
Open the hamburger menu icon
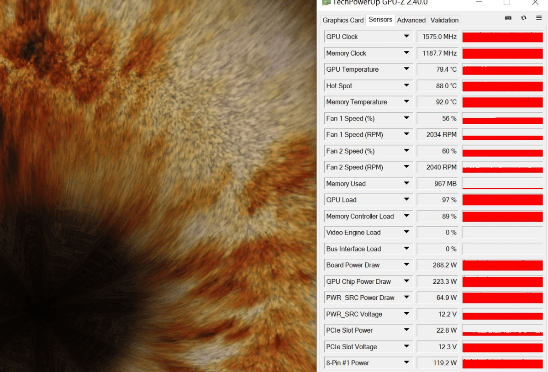(539, 18)
